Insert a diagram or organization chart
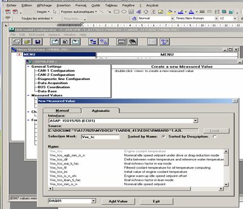The image size is (243, 209). 146,12
